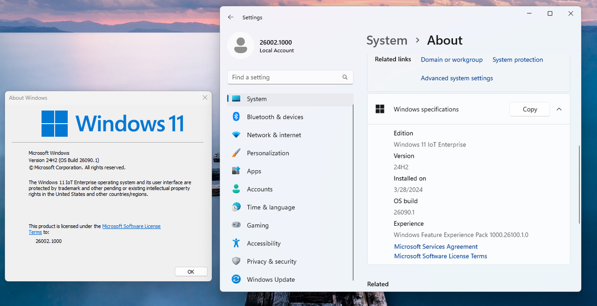Image resolution: width=597 pixels, height=306 pixels.
Task: Open Advanced system settings link
Action: (x=457, y=78)
